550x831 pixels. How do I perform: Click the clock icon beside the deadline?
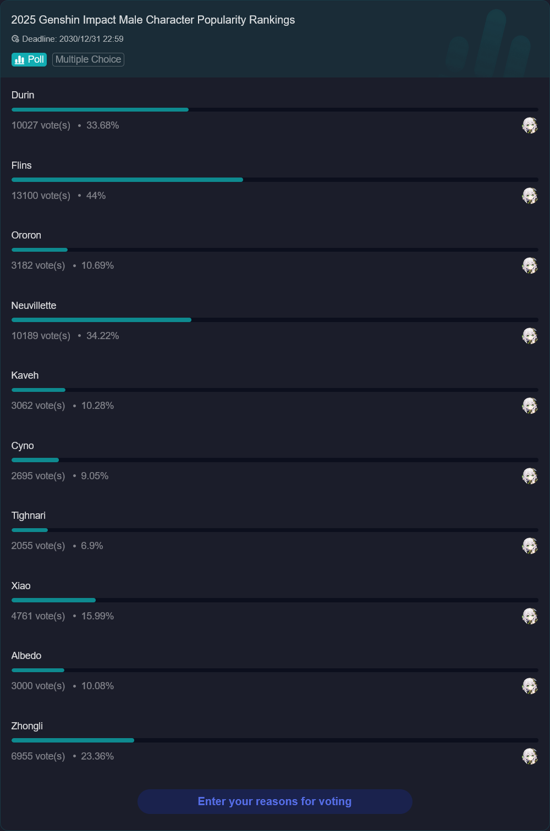pyautogui.click(x=15, y=39)
